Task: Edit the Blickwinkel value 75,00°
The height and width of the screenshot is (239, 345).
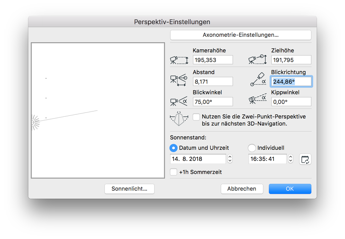Action: click(213, 102)
